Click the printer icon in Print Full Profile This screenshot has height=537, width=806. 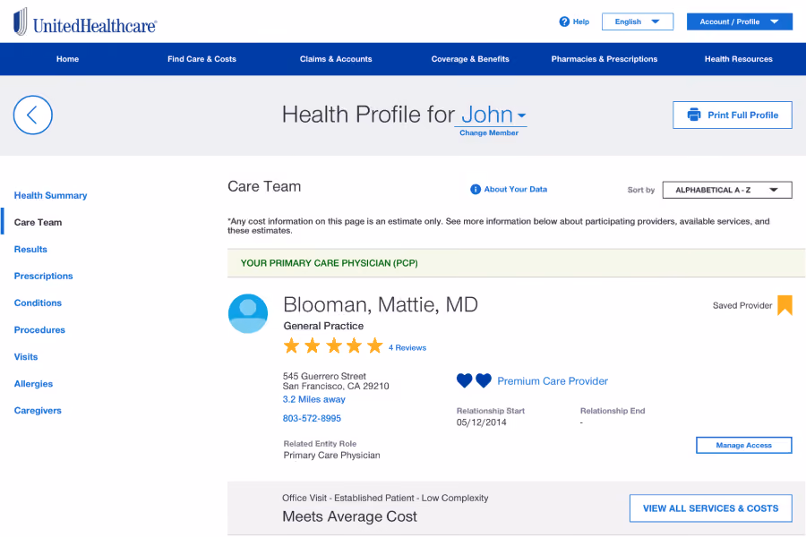[694, 115]
